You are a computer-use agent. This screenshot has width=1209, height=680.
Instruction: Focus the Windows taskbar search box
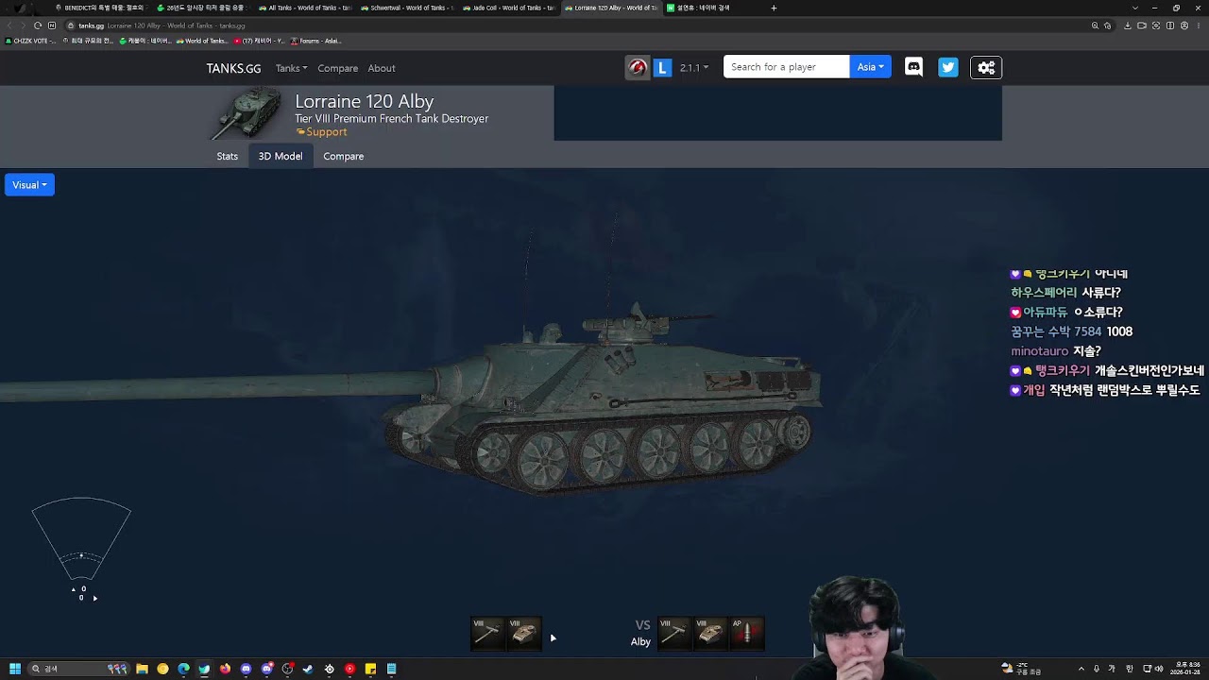pos(78,669)
